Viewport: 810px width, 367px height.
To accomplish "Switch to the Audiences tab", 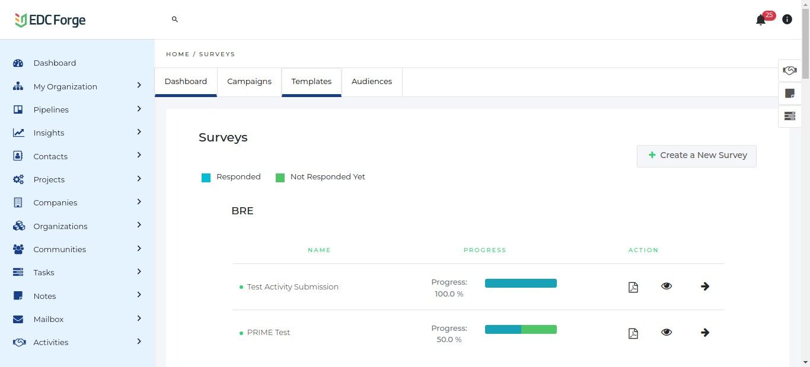I will (372, 82).
